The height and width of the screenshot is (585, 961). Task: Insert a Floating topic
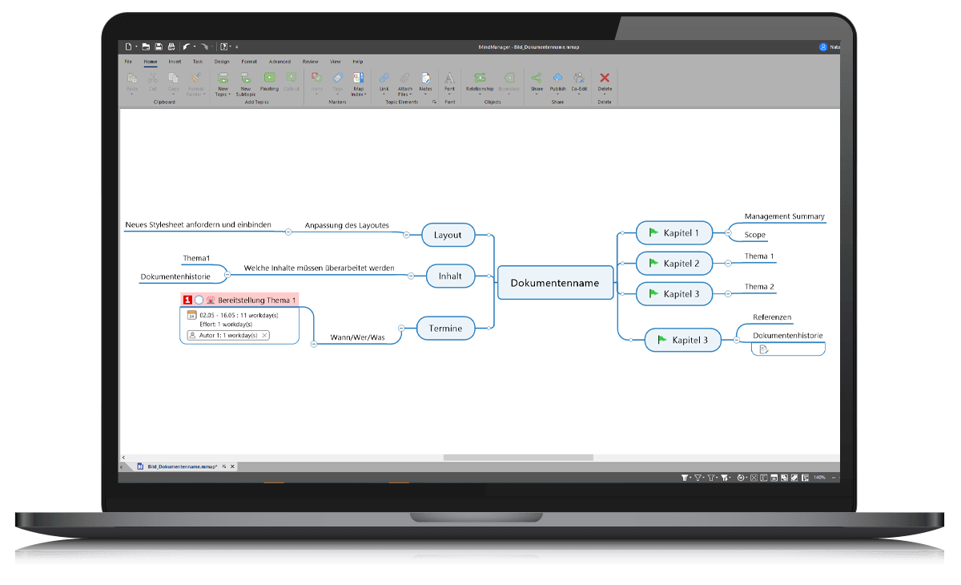269,78
